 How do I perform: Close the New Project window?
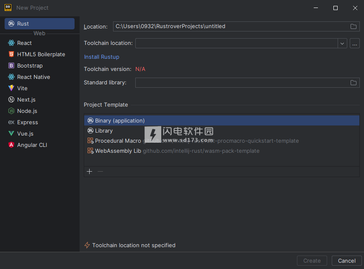tap(355, 8)
